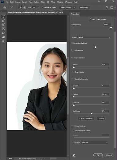Expand the collapsed toolbar arrows
Screen dimensions: 117x160
pos(2,11)
